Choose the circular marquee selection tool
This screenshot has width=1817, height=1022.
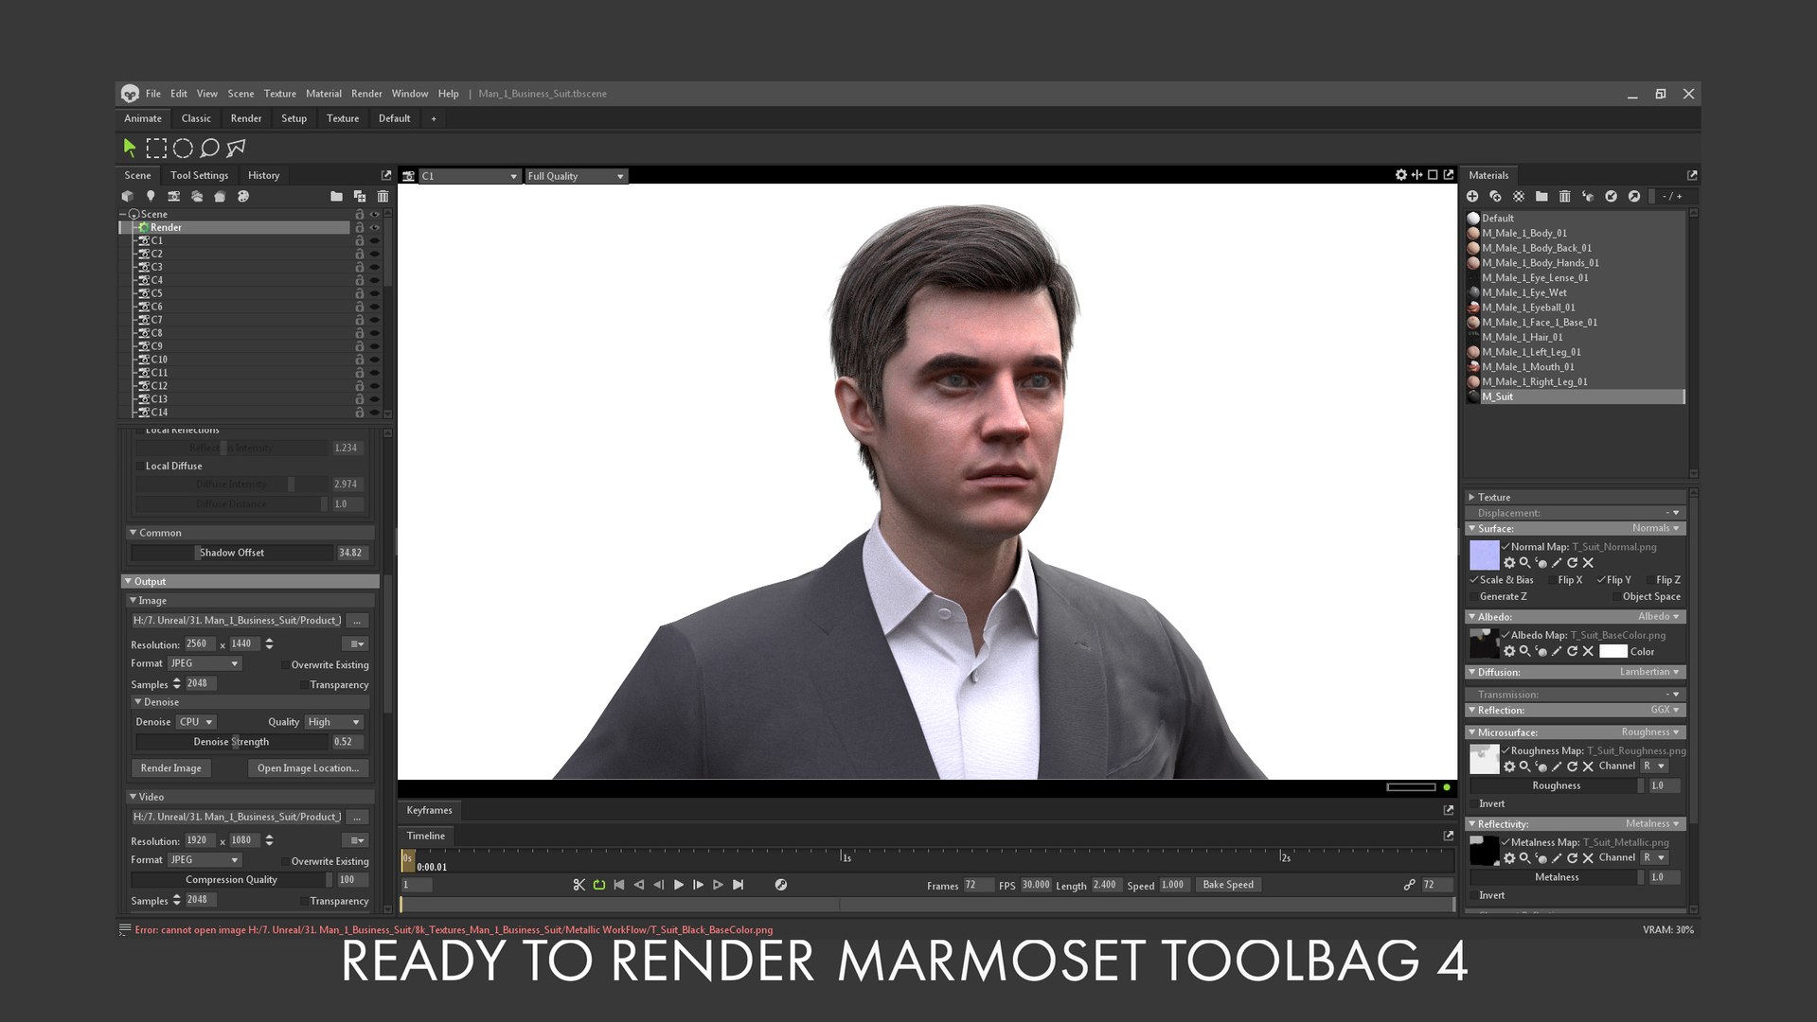183,148
